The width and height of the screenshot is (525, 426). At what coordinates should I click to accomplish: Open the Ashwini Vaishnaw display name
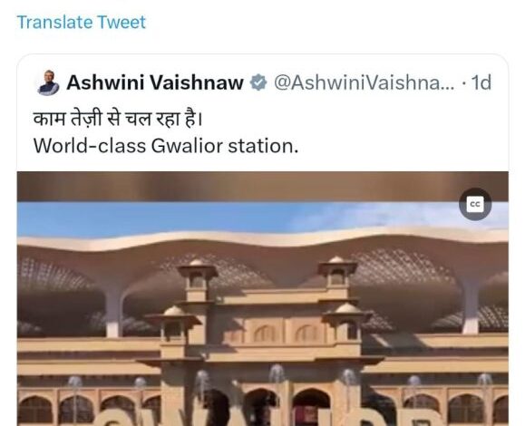click(x=155, y=82)
